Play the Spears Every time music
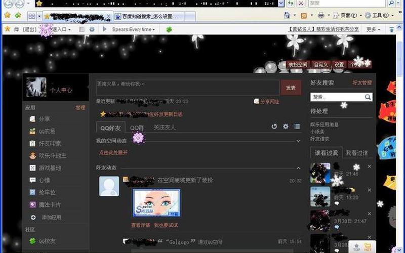The image size is (405, 253). tap(105, 29)
